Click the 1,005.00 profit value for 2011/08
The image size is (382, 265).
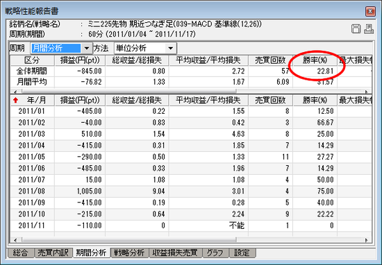pos(80,191)
